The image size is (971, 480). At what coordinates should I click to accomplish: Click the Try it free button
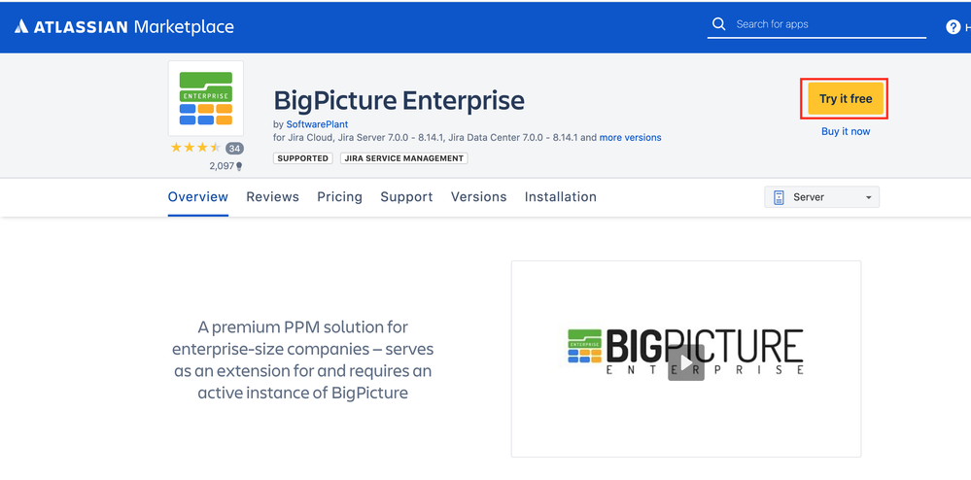click(x=846, y=98)
